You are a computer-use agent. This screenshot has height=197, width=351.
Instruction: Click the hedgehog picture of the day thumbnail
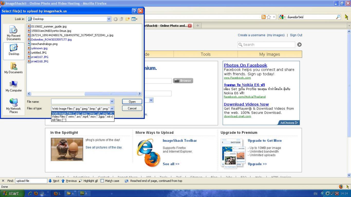[x=67, y=150]
